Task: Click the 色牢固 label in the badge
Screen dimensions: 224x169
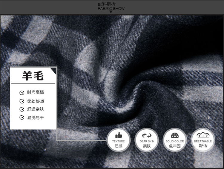Action: [175, 146]
